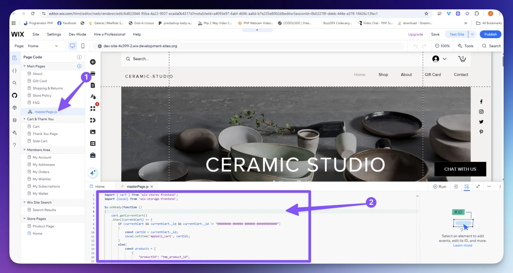Click the Upgrade link
The width and height of the screenshot is (513, 273).
[415, 34]
